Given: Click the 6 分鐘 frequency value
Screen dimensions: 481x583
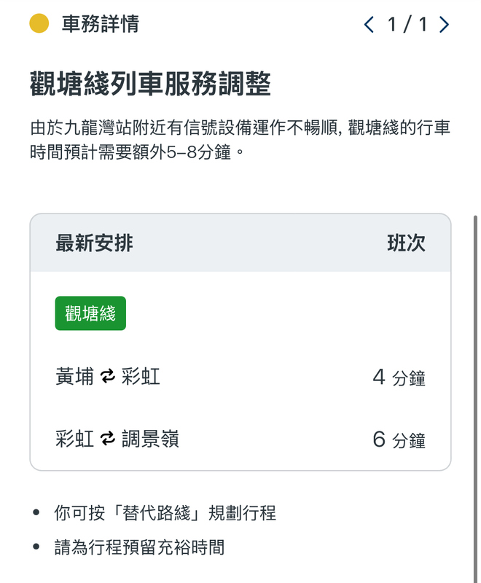Looking at the screenshot, I should (x=399, y=440).
